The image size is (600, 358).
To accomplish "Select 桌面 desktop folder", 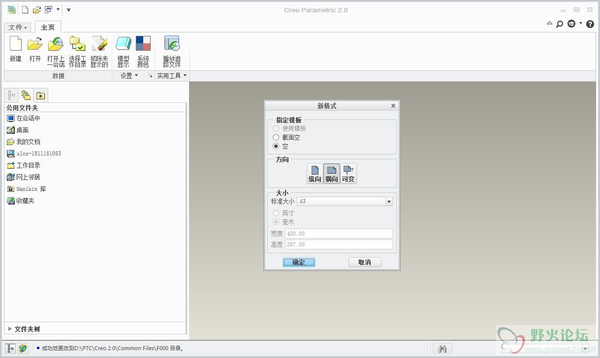I will (18, 130).
